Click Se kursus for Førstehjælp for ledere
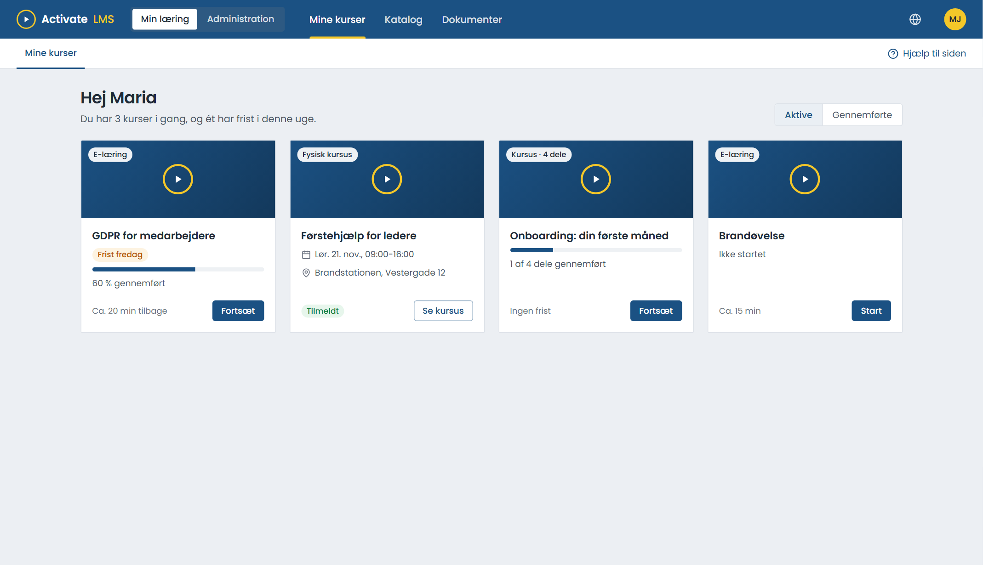The height and width of the screenshot is (565, 983). click(443, 311)
